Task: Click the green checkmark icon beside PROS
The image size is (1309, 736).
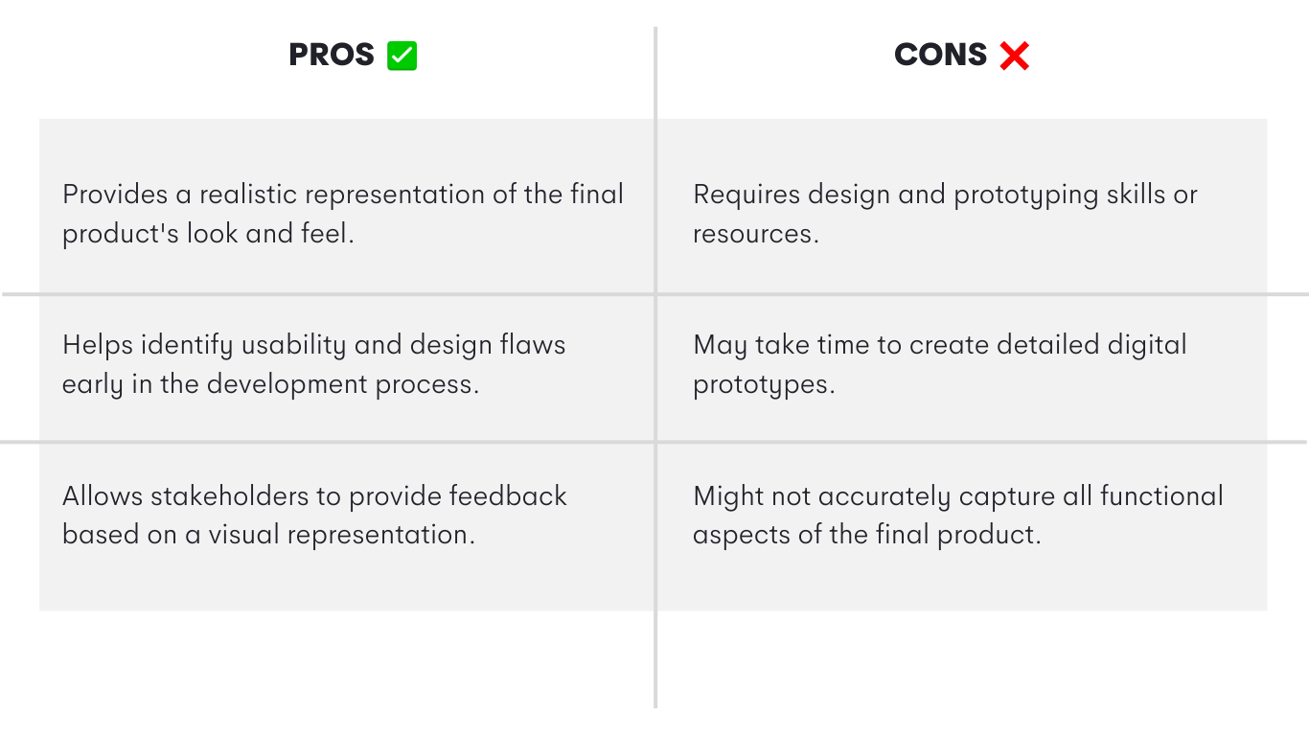Action: click(402, 56)
